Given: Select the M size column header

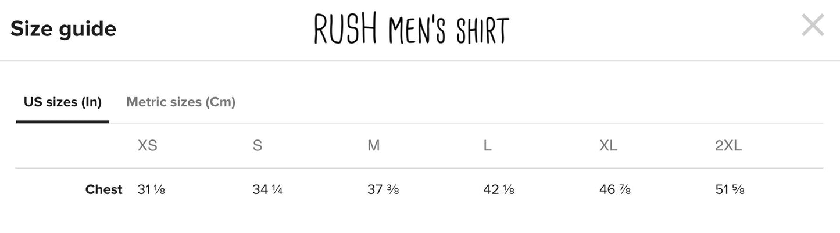Looking at the screenshot, I should point(373,146).
